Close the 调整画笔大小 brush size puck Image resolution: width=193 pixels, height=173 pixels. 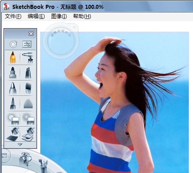tap(74, 27)
